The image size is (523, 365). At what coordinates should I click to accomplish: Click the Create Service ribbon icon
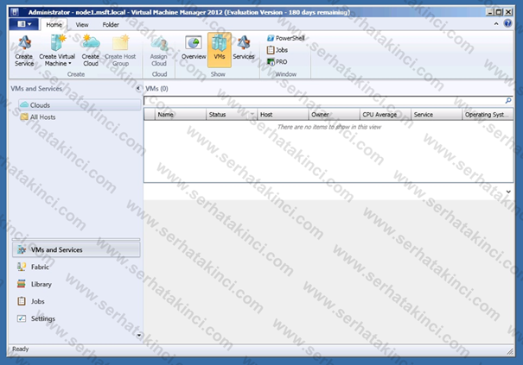[24, 51]
